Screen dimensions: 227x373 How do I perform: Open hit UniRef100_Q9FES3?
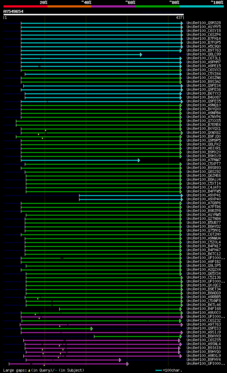[204, 329]
